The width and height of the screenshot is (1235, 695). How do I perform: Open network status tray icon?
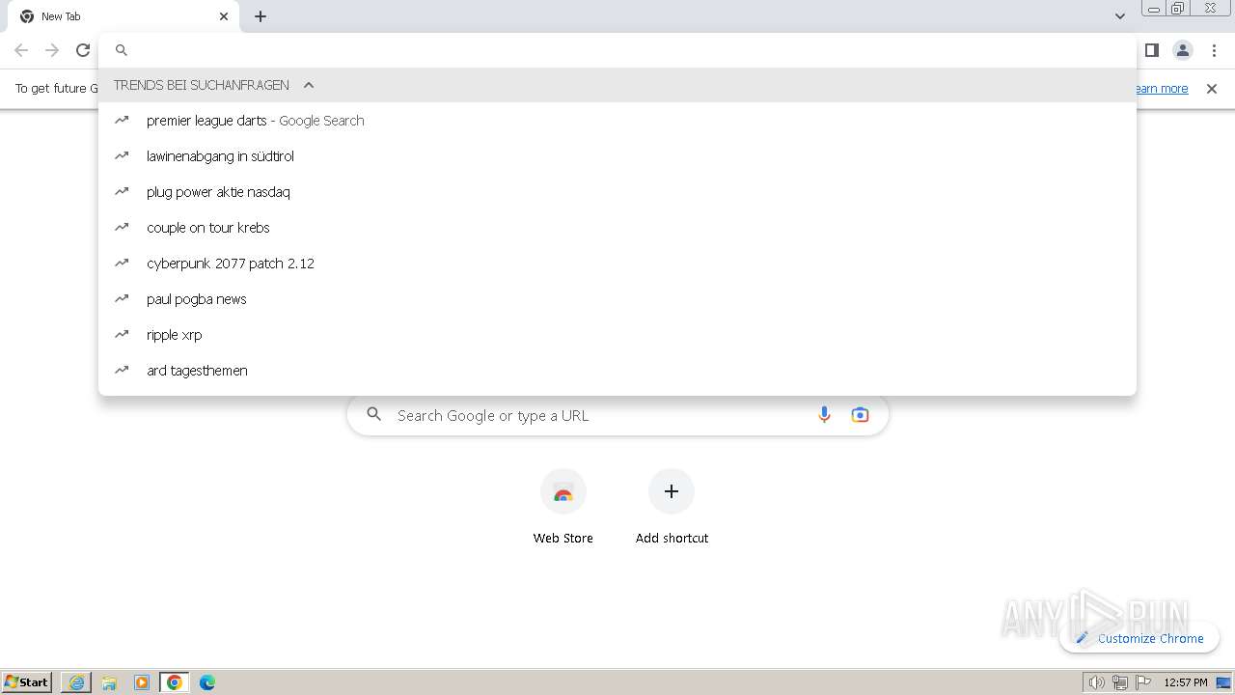(1120, 682)
